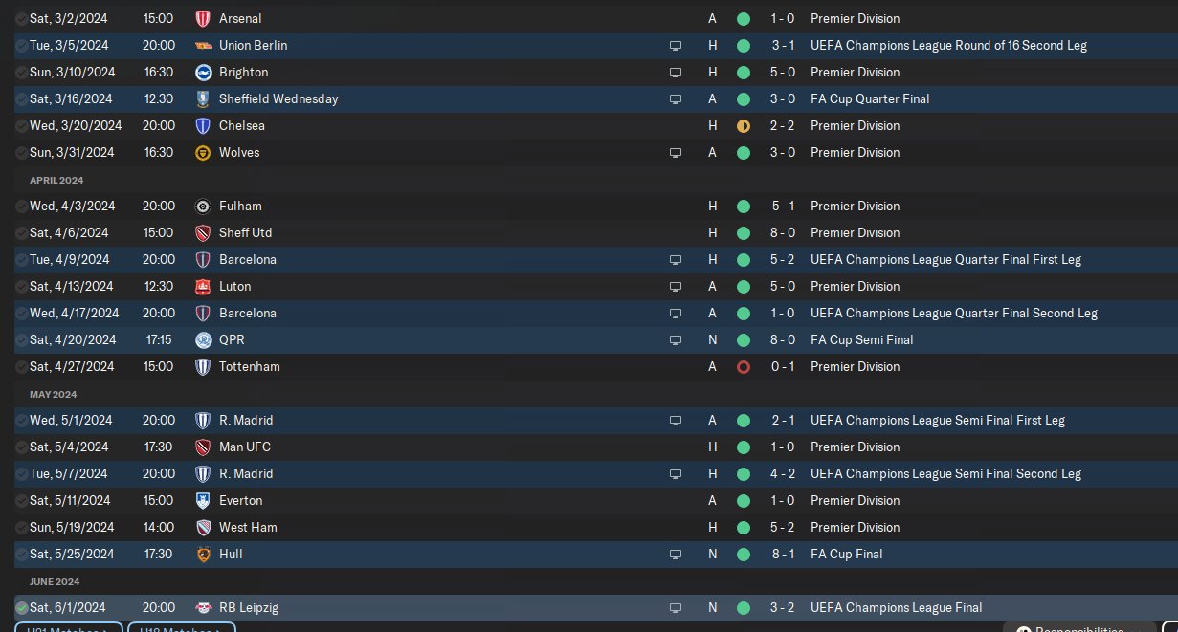Image resolution: width=1178 pixels, height=632 pixels.
Task: Click the Union Berlin club badge
Action: pyautogui.click(x=202, y=45)
